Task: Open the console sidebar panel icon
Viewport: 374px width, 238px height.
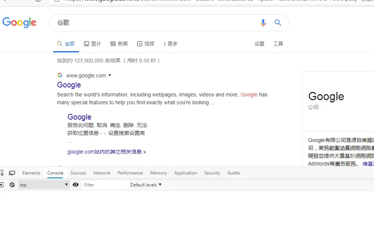Action: coord(2,185)
